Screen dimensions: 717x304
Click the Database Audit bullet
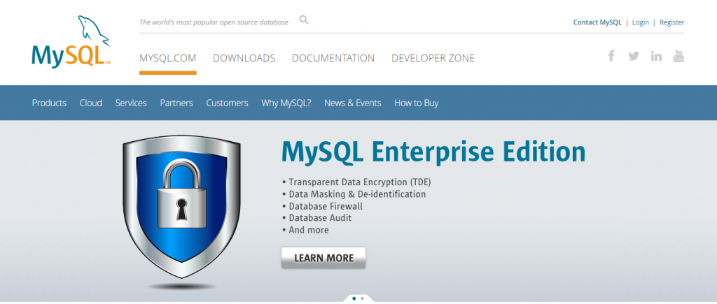click(x=317, y=218)
